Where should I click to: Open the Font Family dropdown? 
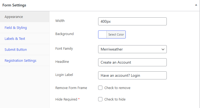[132, 49]
